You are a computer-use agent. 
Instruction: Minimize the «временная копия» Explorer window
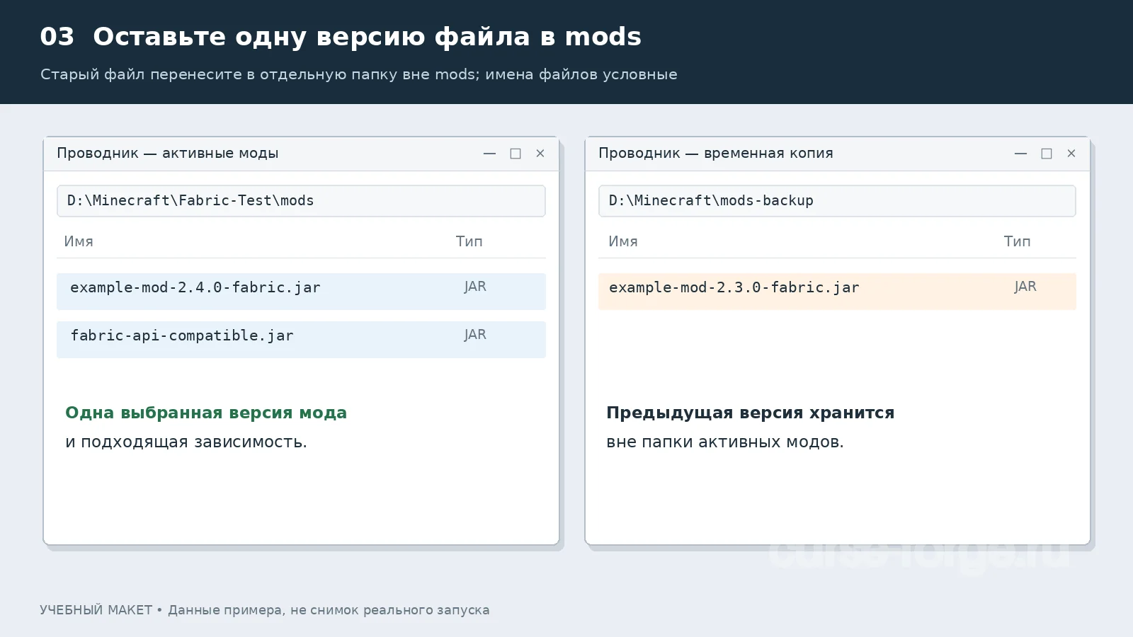1020,154
